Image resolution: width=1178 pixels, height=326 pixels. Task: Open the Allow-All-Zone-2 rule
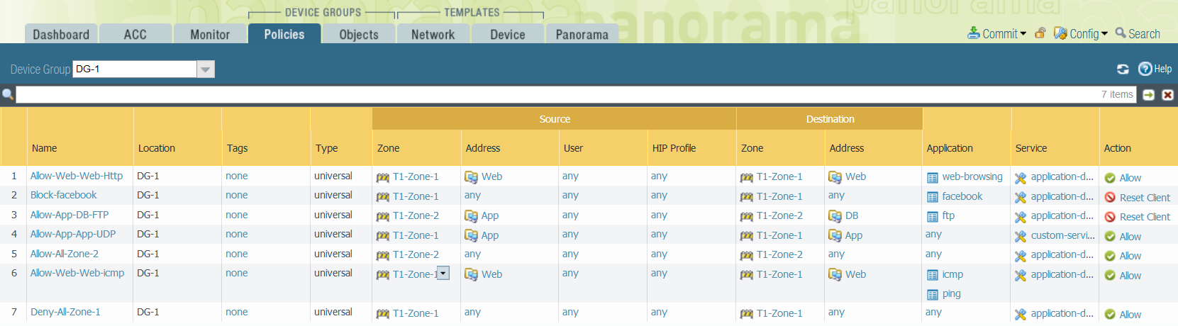click(x=65, y=254)
